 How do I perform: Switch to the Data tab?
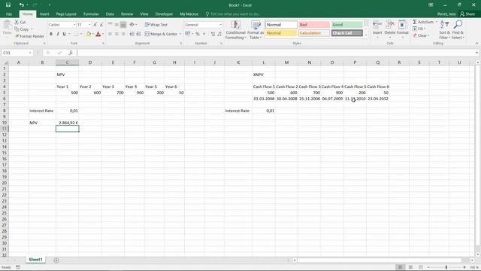coord(110,14)
